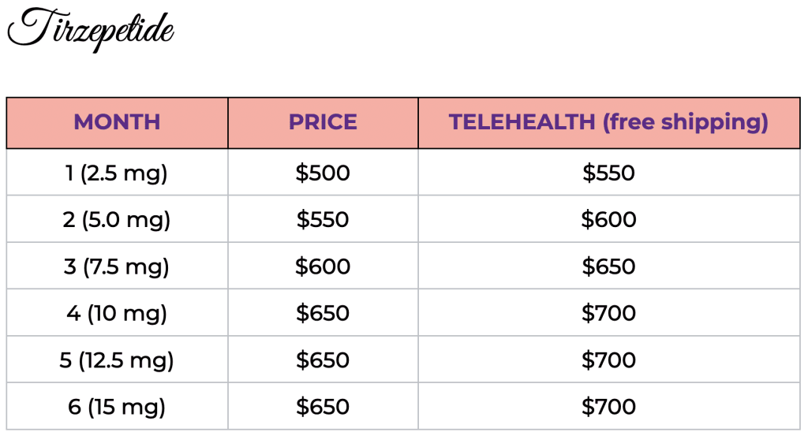The image size is (808, 436).
Task: Click the $650 price for month 6
Action: (323, 407)
